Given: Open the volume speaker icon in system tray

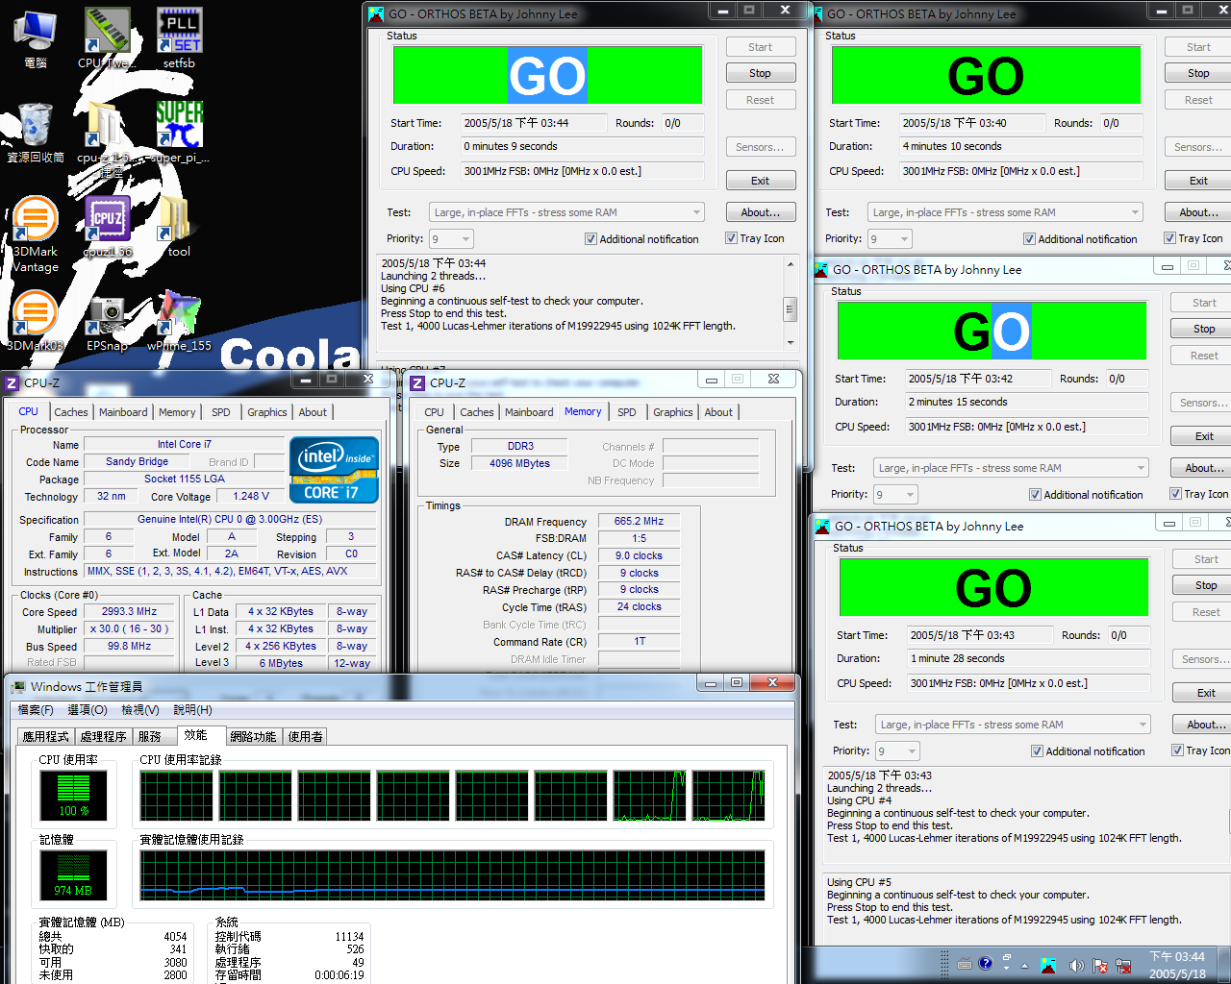Looking at the screenshot, I should pyautogui.click(x=1075, y=966).
